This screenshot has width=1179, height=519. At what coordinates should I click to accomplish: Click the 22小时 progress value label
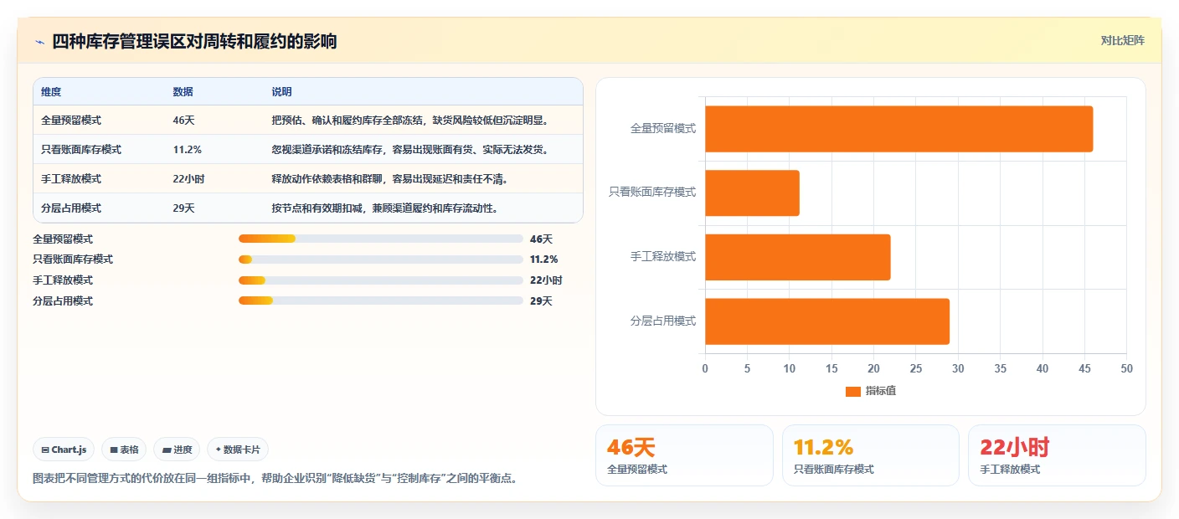point(546,280)
